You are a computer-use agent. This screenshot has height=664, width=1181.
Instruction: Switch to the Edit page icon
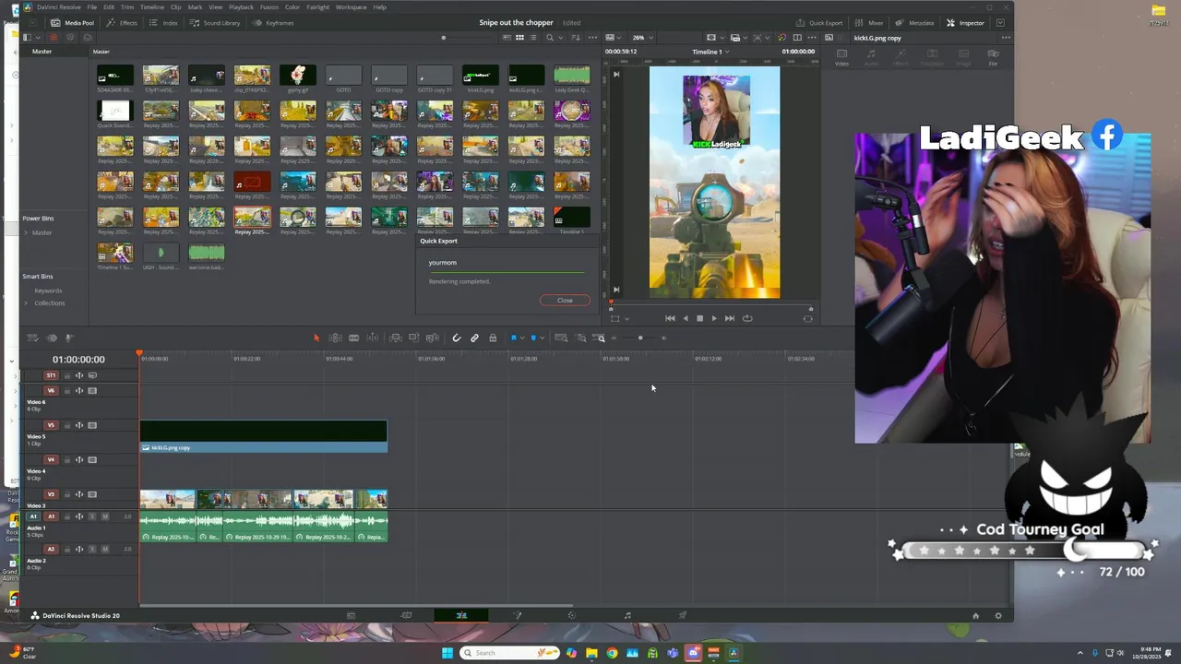click(461, 615)
